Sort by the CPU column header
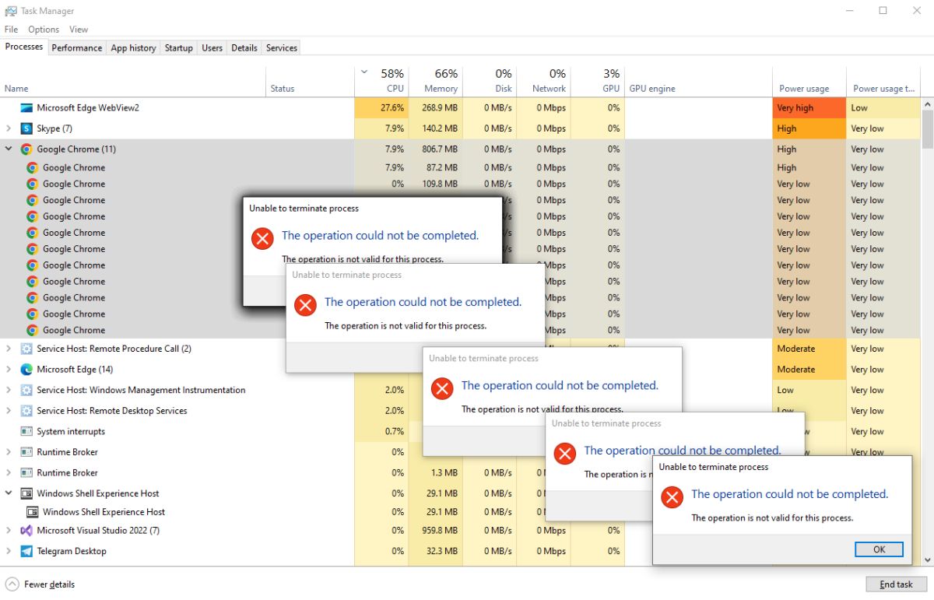Screen dimensions: 934x600 point(381,80)
